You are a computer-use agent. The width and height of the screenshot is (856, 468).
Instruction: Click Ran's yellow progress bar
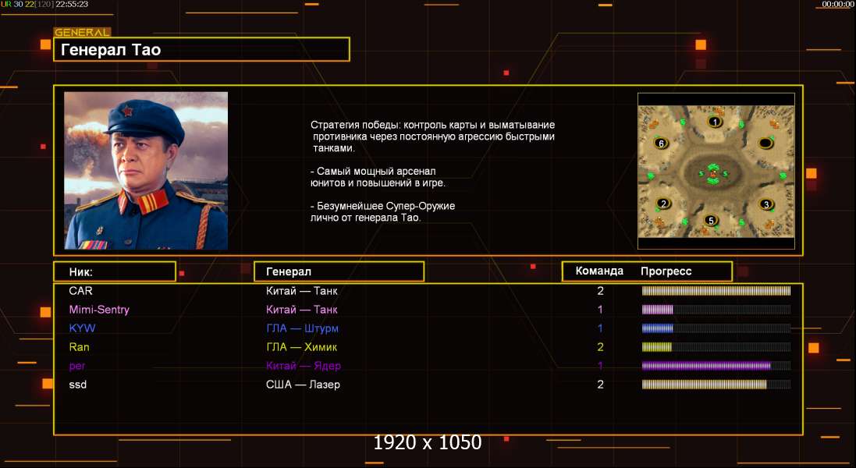coord(716,347)
